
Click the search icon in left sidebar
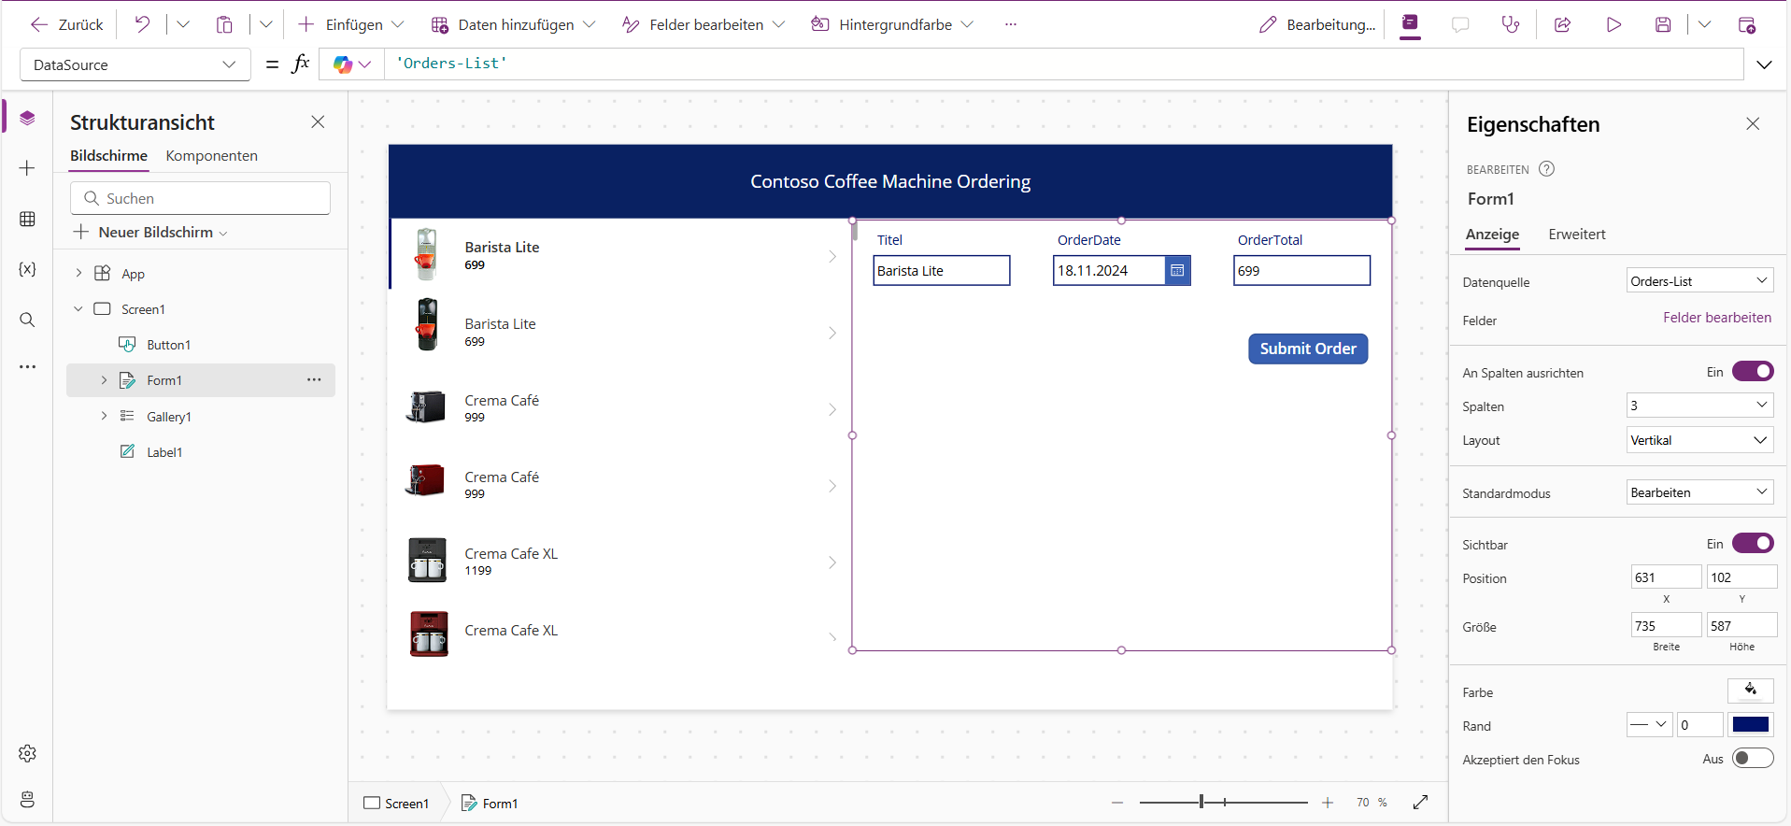click(x=27, y=320)
